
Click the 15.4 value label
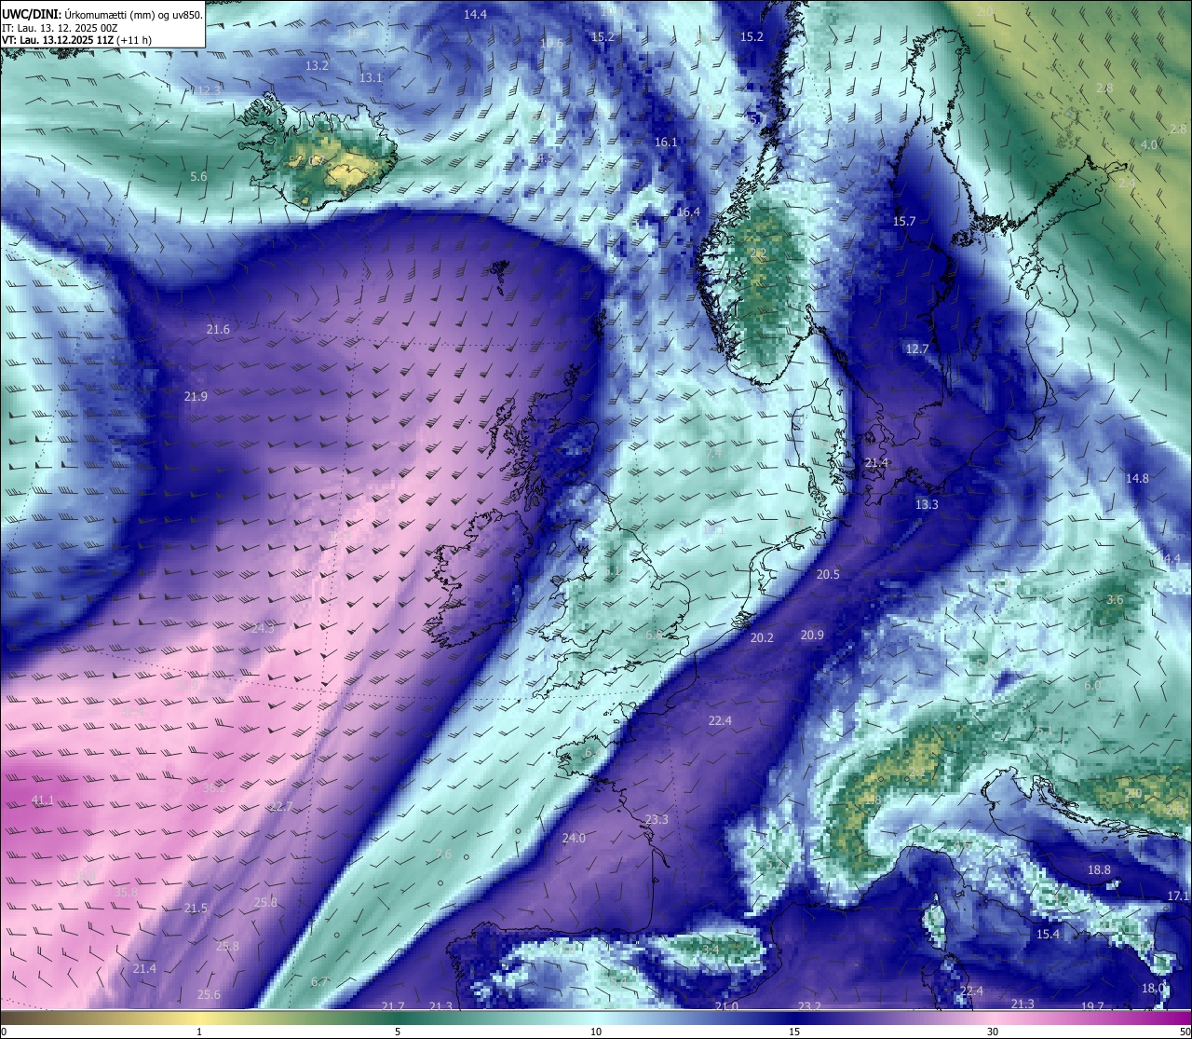click(x=1048, y=934)
